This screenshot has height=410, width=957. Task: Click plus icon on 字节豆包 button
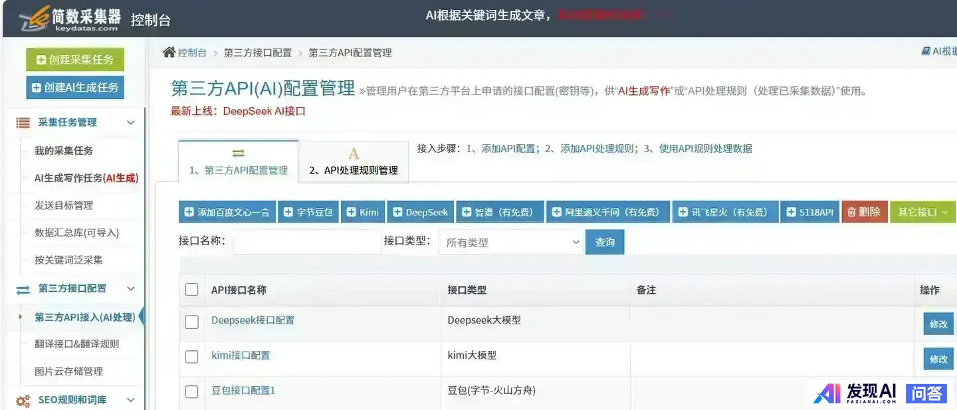(x=288, y=212)
